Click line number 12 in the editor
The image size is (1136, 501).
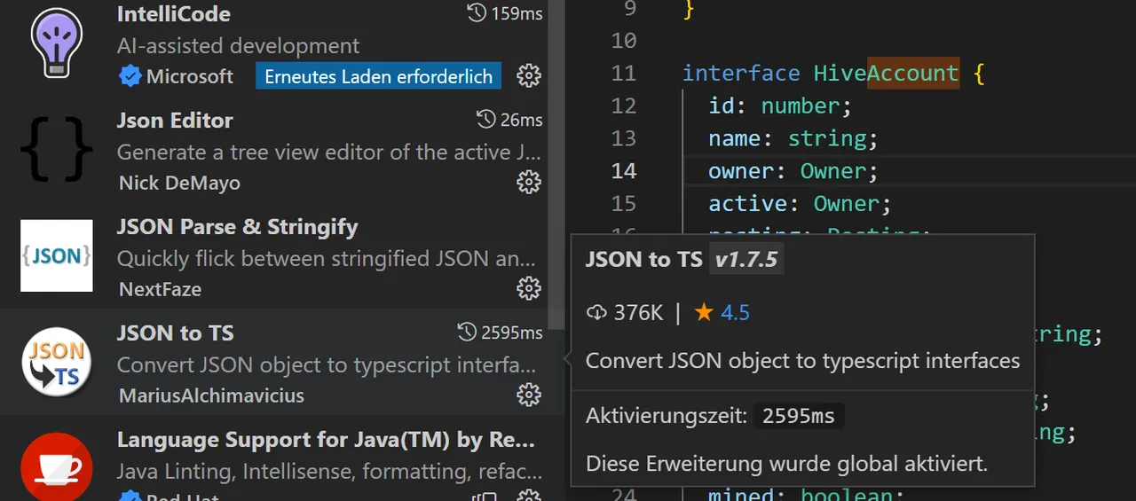[624, 106]
